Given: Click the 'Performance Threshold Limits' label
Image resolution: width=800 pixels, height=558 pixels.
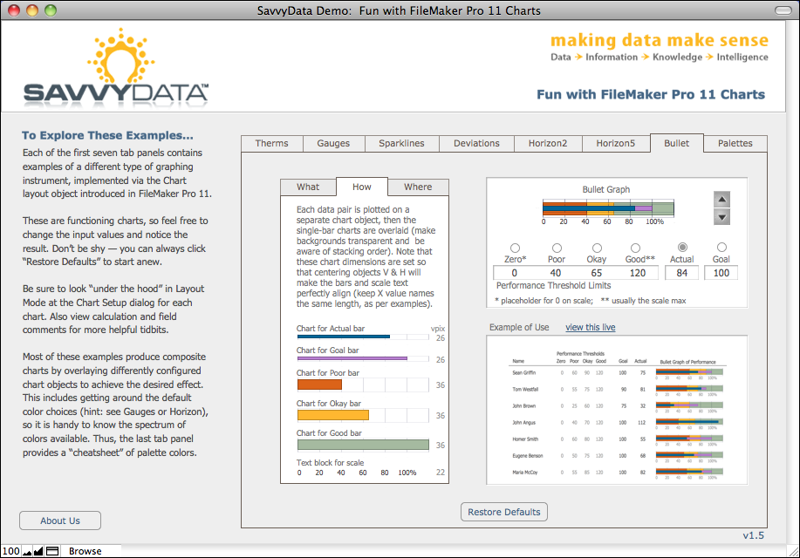Looking at the screenshot, I should [554, 286].
